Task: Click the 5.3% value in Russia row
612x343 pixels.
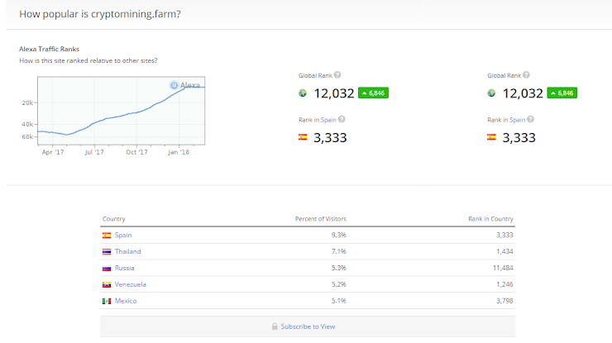Action: click(x=339, y=268)
